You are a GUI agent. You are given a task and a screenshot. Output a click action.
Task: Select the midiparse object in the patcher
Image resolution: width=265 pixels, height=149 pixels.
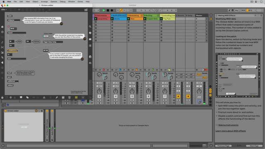click(x=14, y=20)
